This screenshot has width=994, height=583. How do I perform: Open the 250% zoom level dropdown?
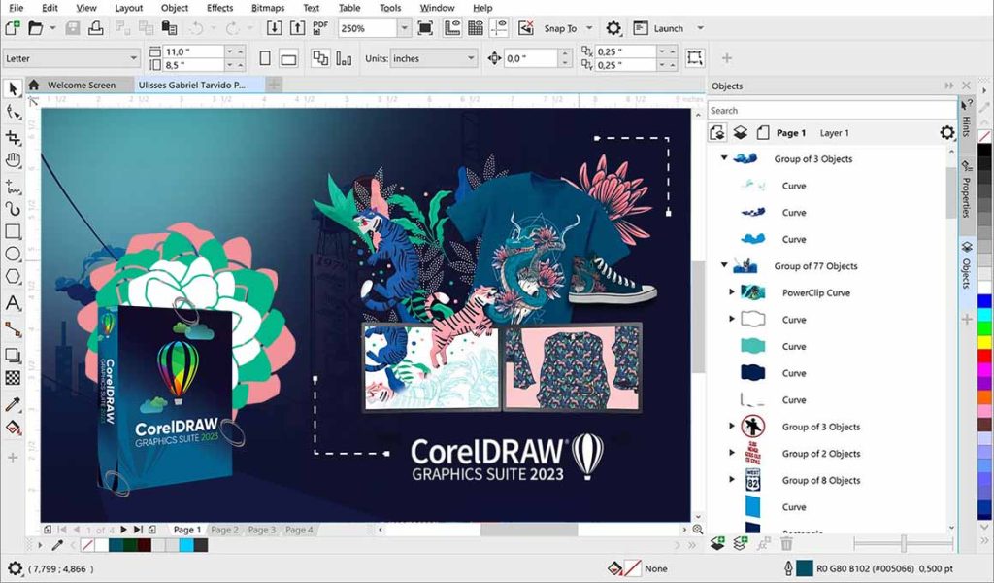[x=404, y=28]
